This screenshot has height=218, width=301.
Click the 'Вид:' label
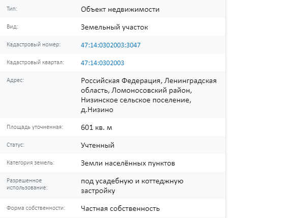(13, 26)
